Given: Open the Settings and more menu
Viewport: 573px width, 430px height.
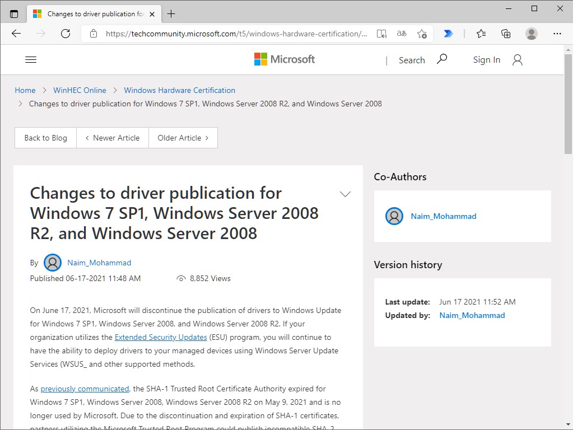Looking at the screenshot, I should click(558, 34).
